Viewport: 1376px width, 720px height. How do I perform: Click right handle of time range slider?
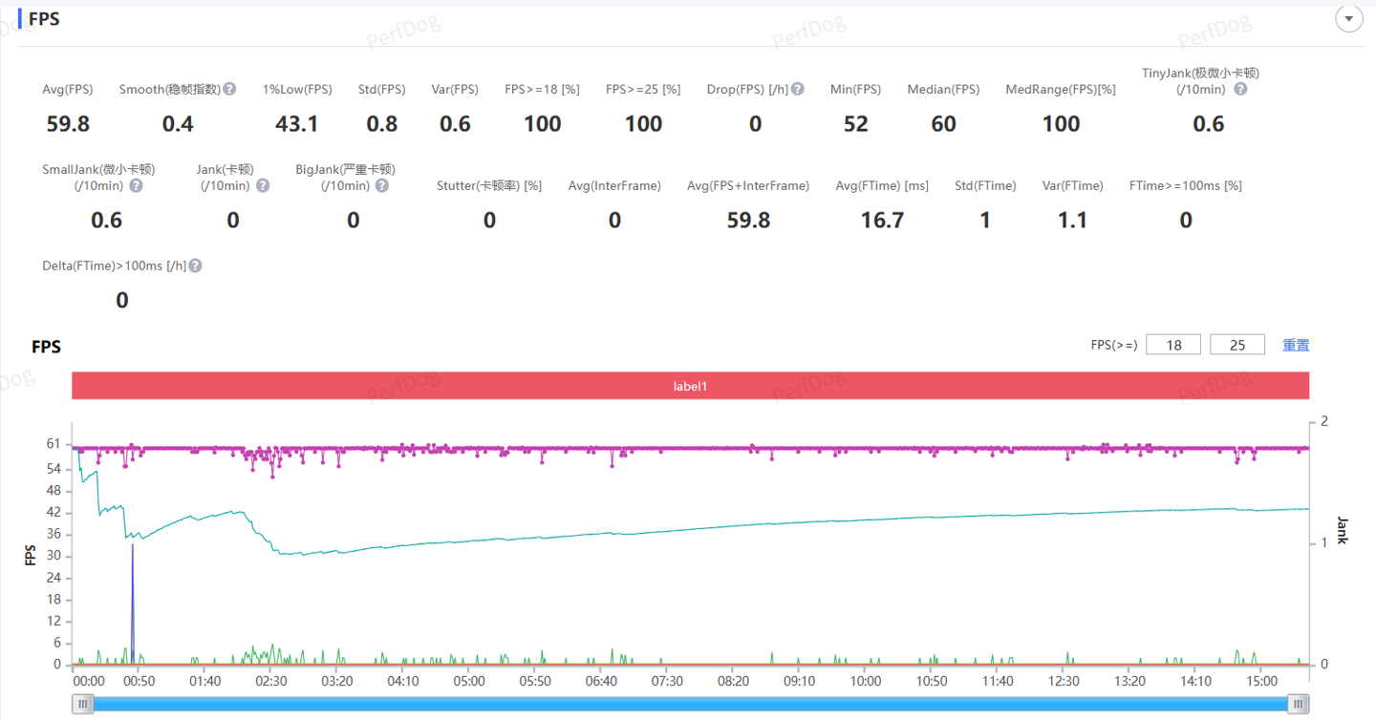[1298, 704]
